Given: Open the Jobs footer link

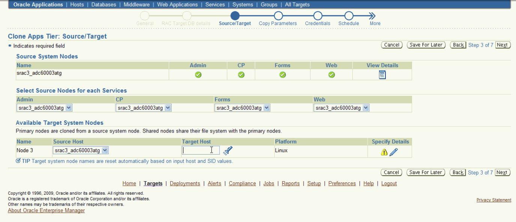Looking at the screenshot, I should 269,183.
